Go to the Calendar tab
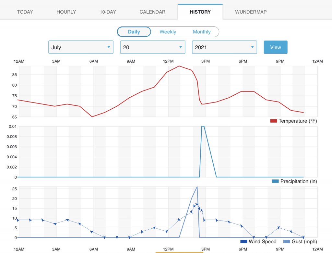Screen dimensions: 332x253 (152, 12)
